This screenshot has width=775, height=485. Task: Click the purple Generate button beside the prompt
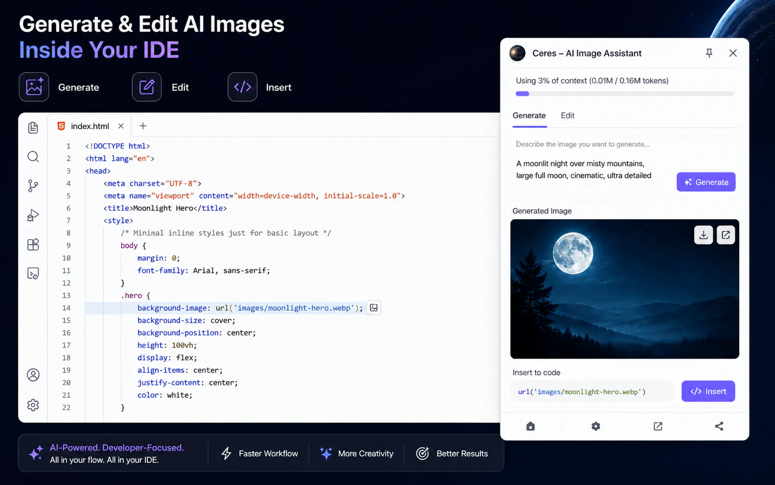point(706,182)
